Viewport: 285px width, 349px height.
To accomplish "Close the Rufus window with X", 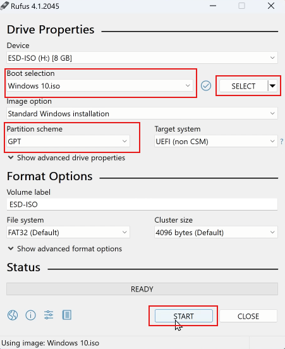I will (271, 6).
